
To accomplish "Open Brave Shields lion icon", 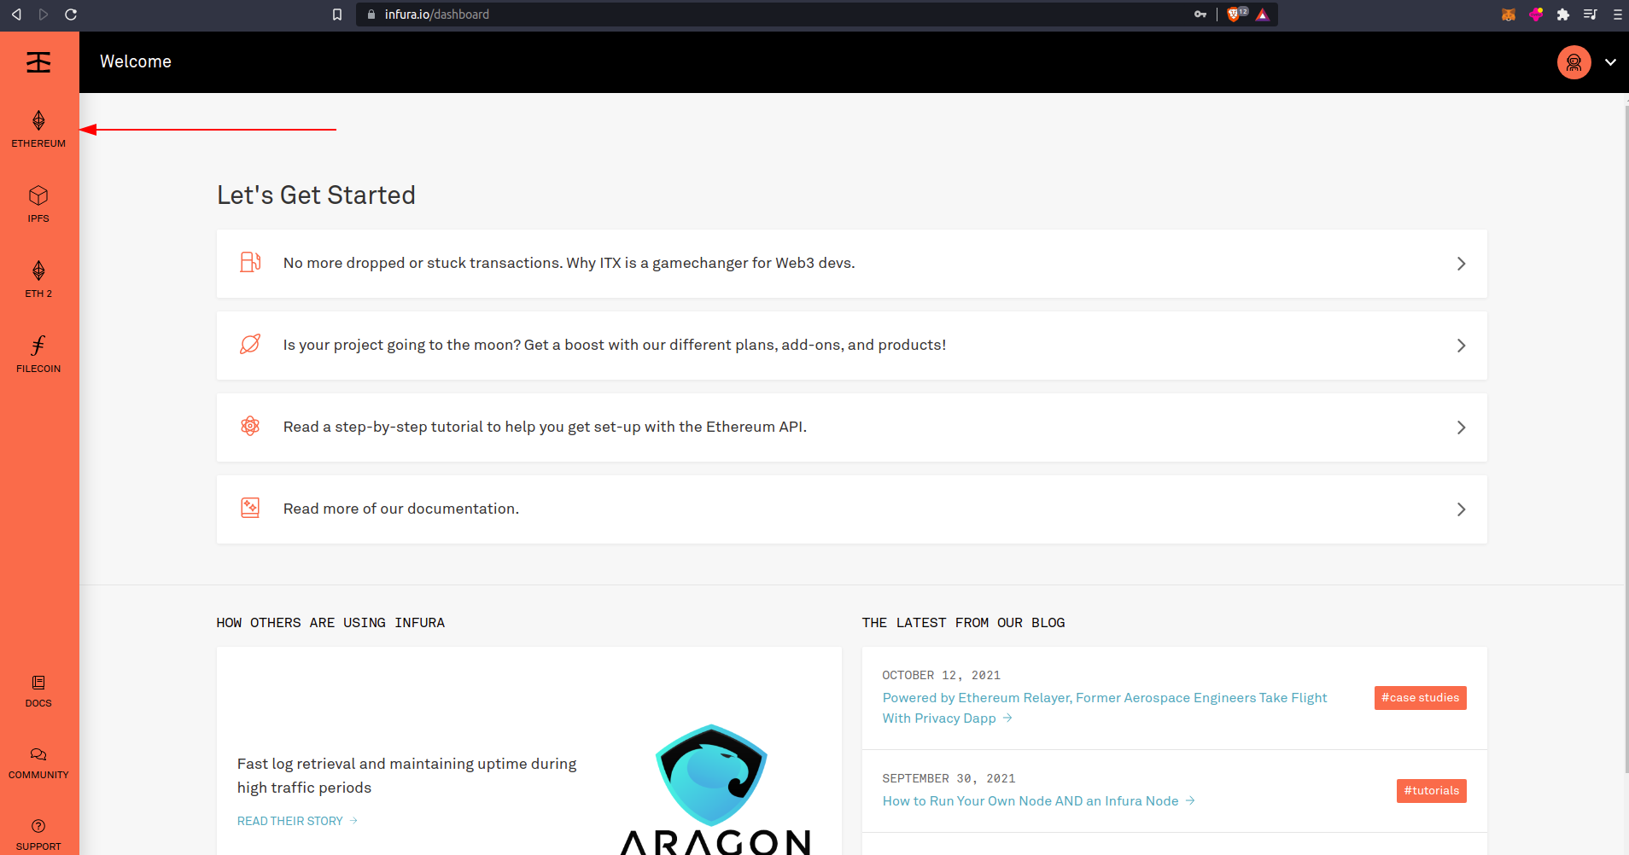I will [x=1234, y=15].
